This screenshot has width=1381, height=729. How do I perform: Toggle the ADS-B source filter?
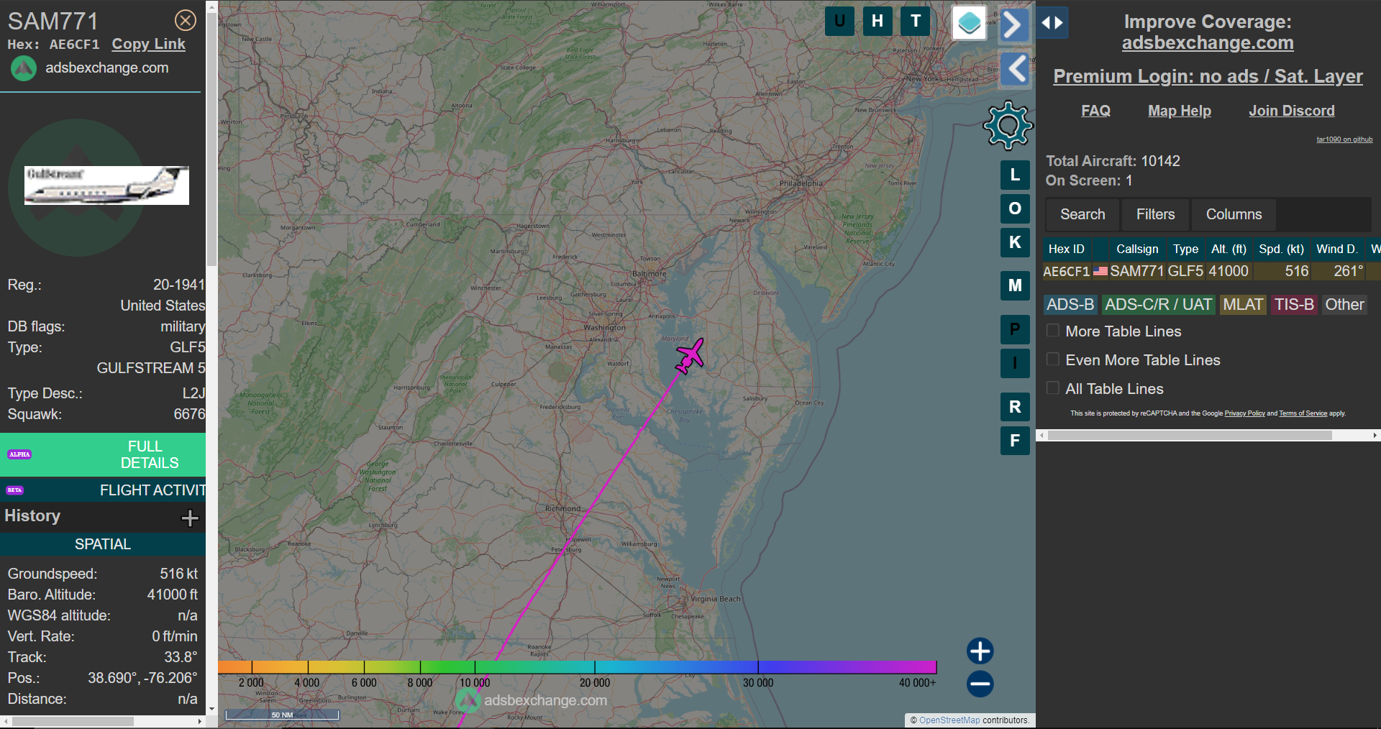point(1070,305)
